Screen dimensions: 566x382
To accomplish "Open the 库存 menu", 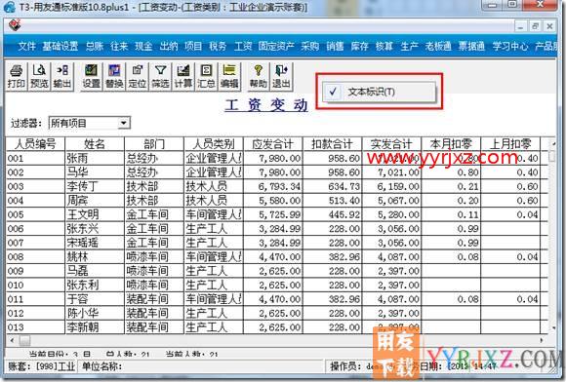I will pos(359,46).
